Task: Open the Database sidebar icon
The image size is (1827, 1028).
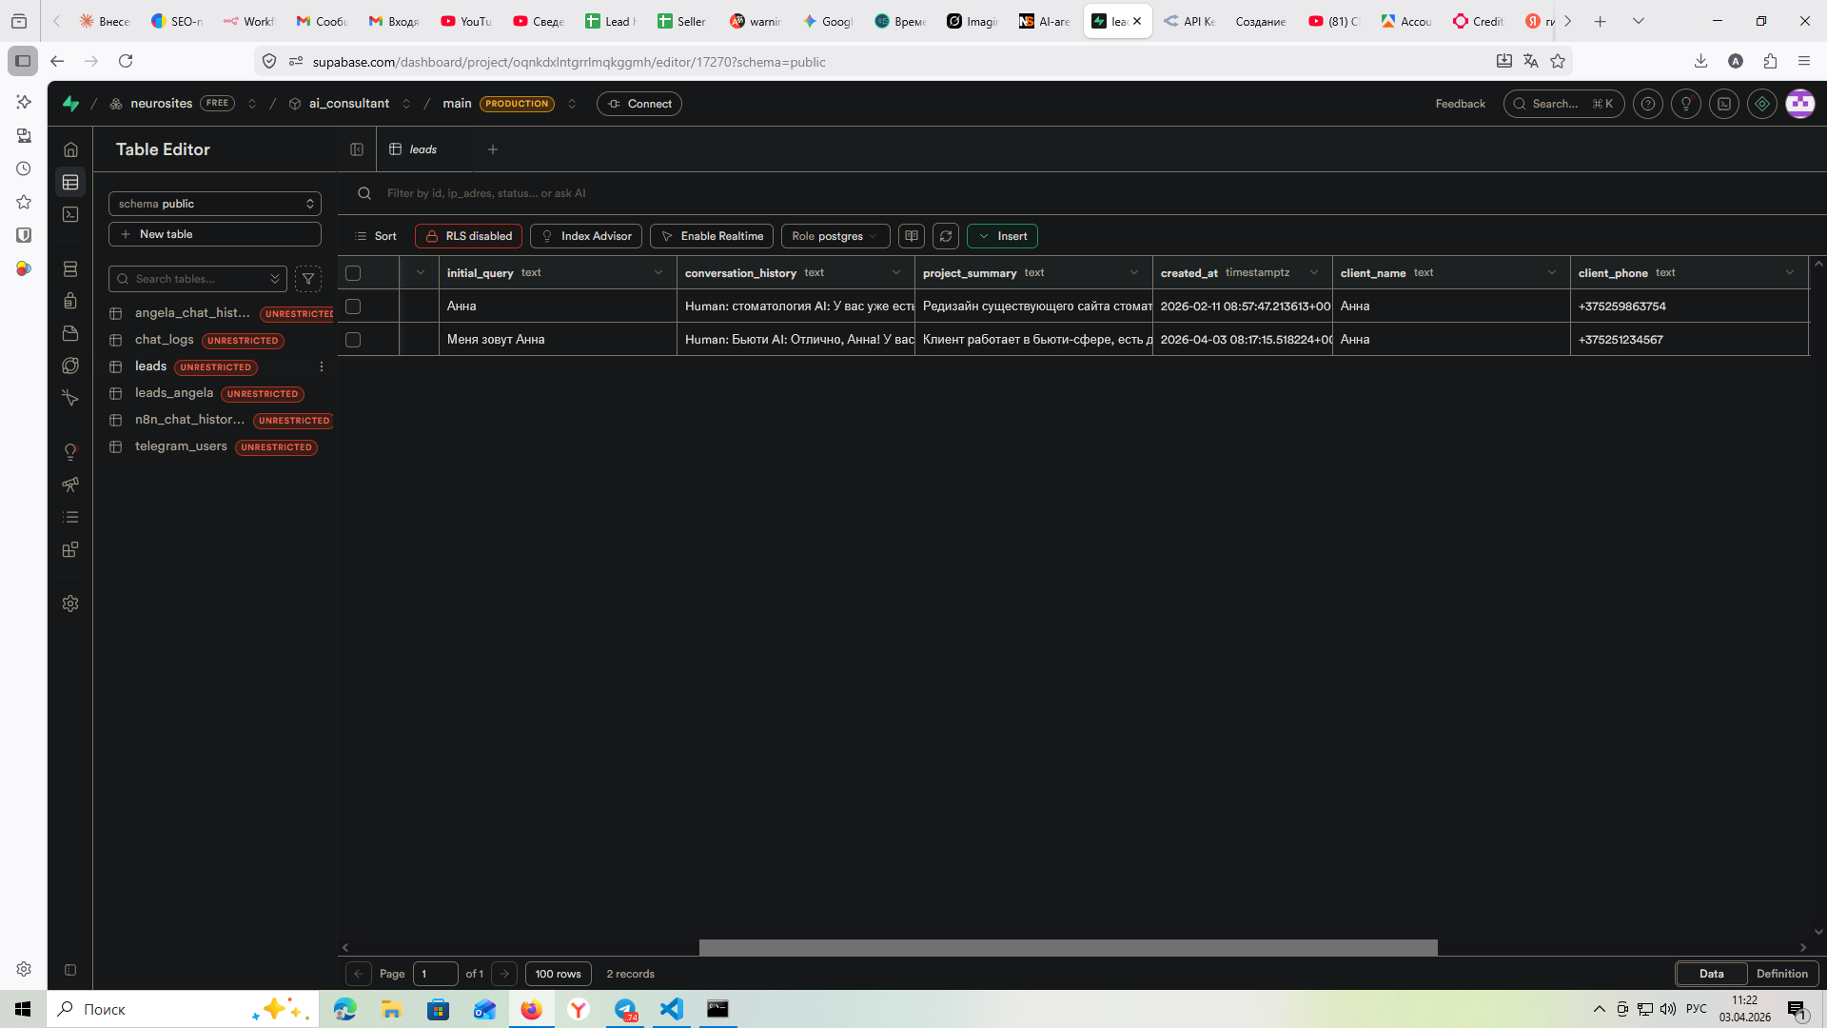Action: (70, 269)
